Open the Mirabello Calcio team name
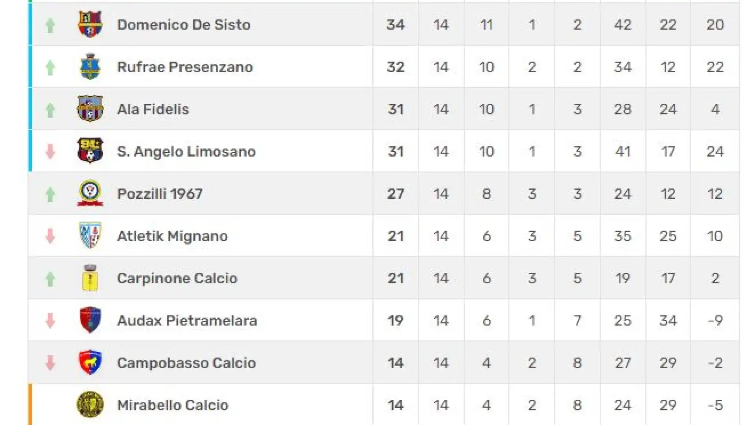The width and height of the screenshot is (755, 425). pos(173,405)
